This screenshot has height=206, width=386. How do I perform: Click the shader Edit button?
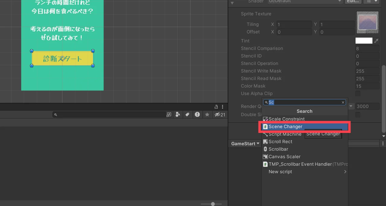tap(353, 1)
